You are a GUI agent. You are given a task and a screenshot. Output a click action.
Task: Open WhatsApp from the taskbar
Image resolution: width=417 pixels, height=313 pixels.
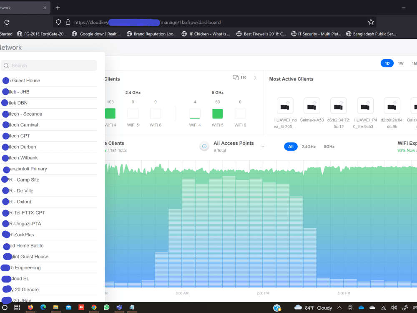click(x=107, y=308)
